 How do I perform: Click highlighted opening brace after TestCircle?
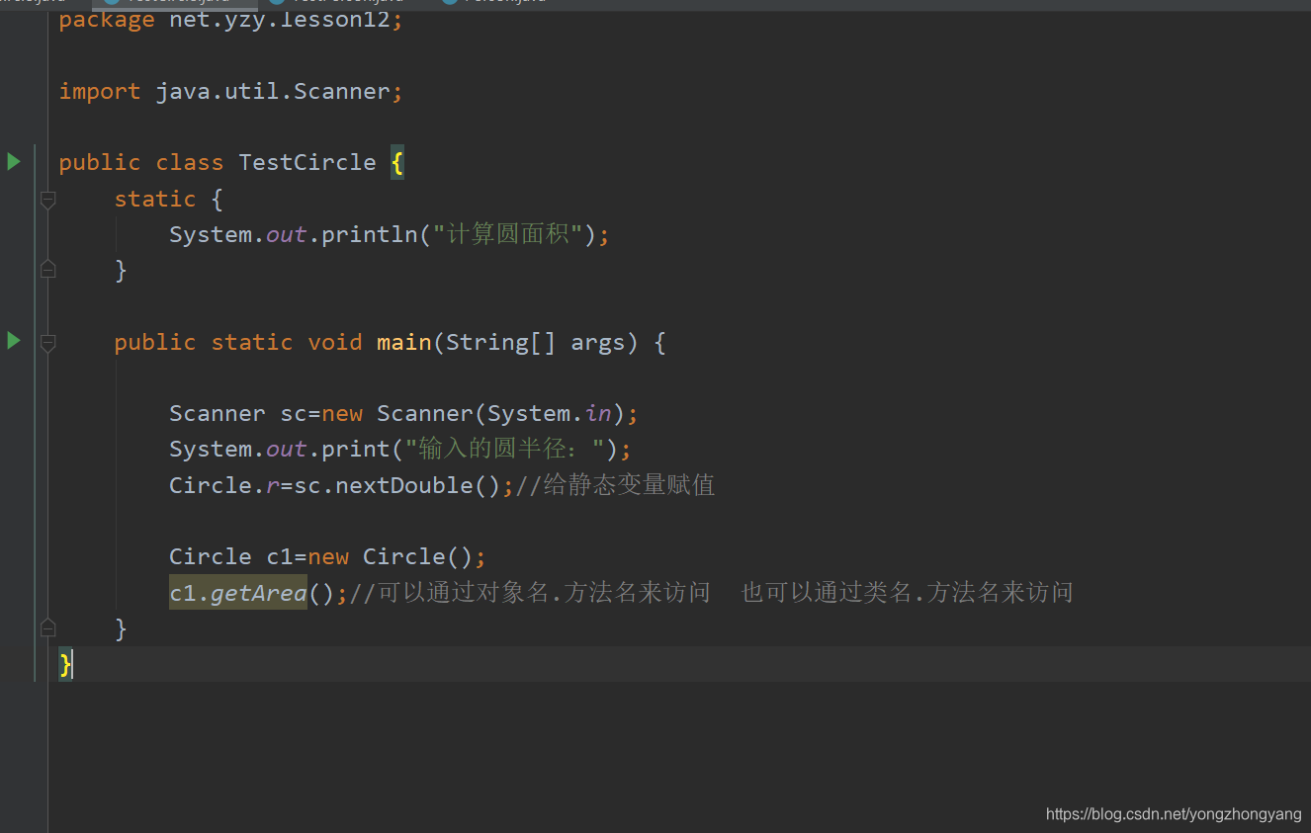coord(397,162)
